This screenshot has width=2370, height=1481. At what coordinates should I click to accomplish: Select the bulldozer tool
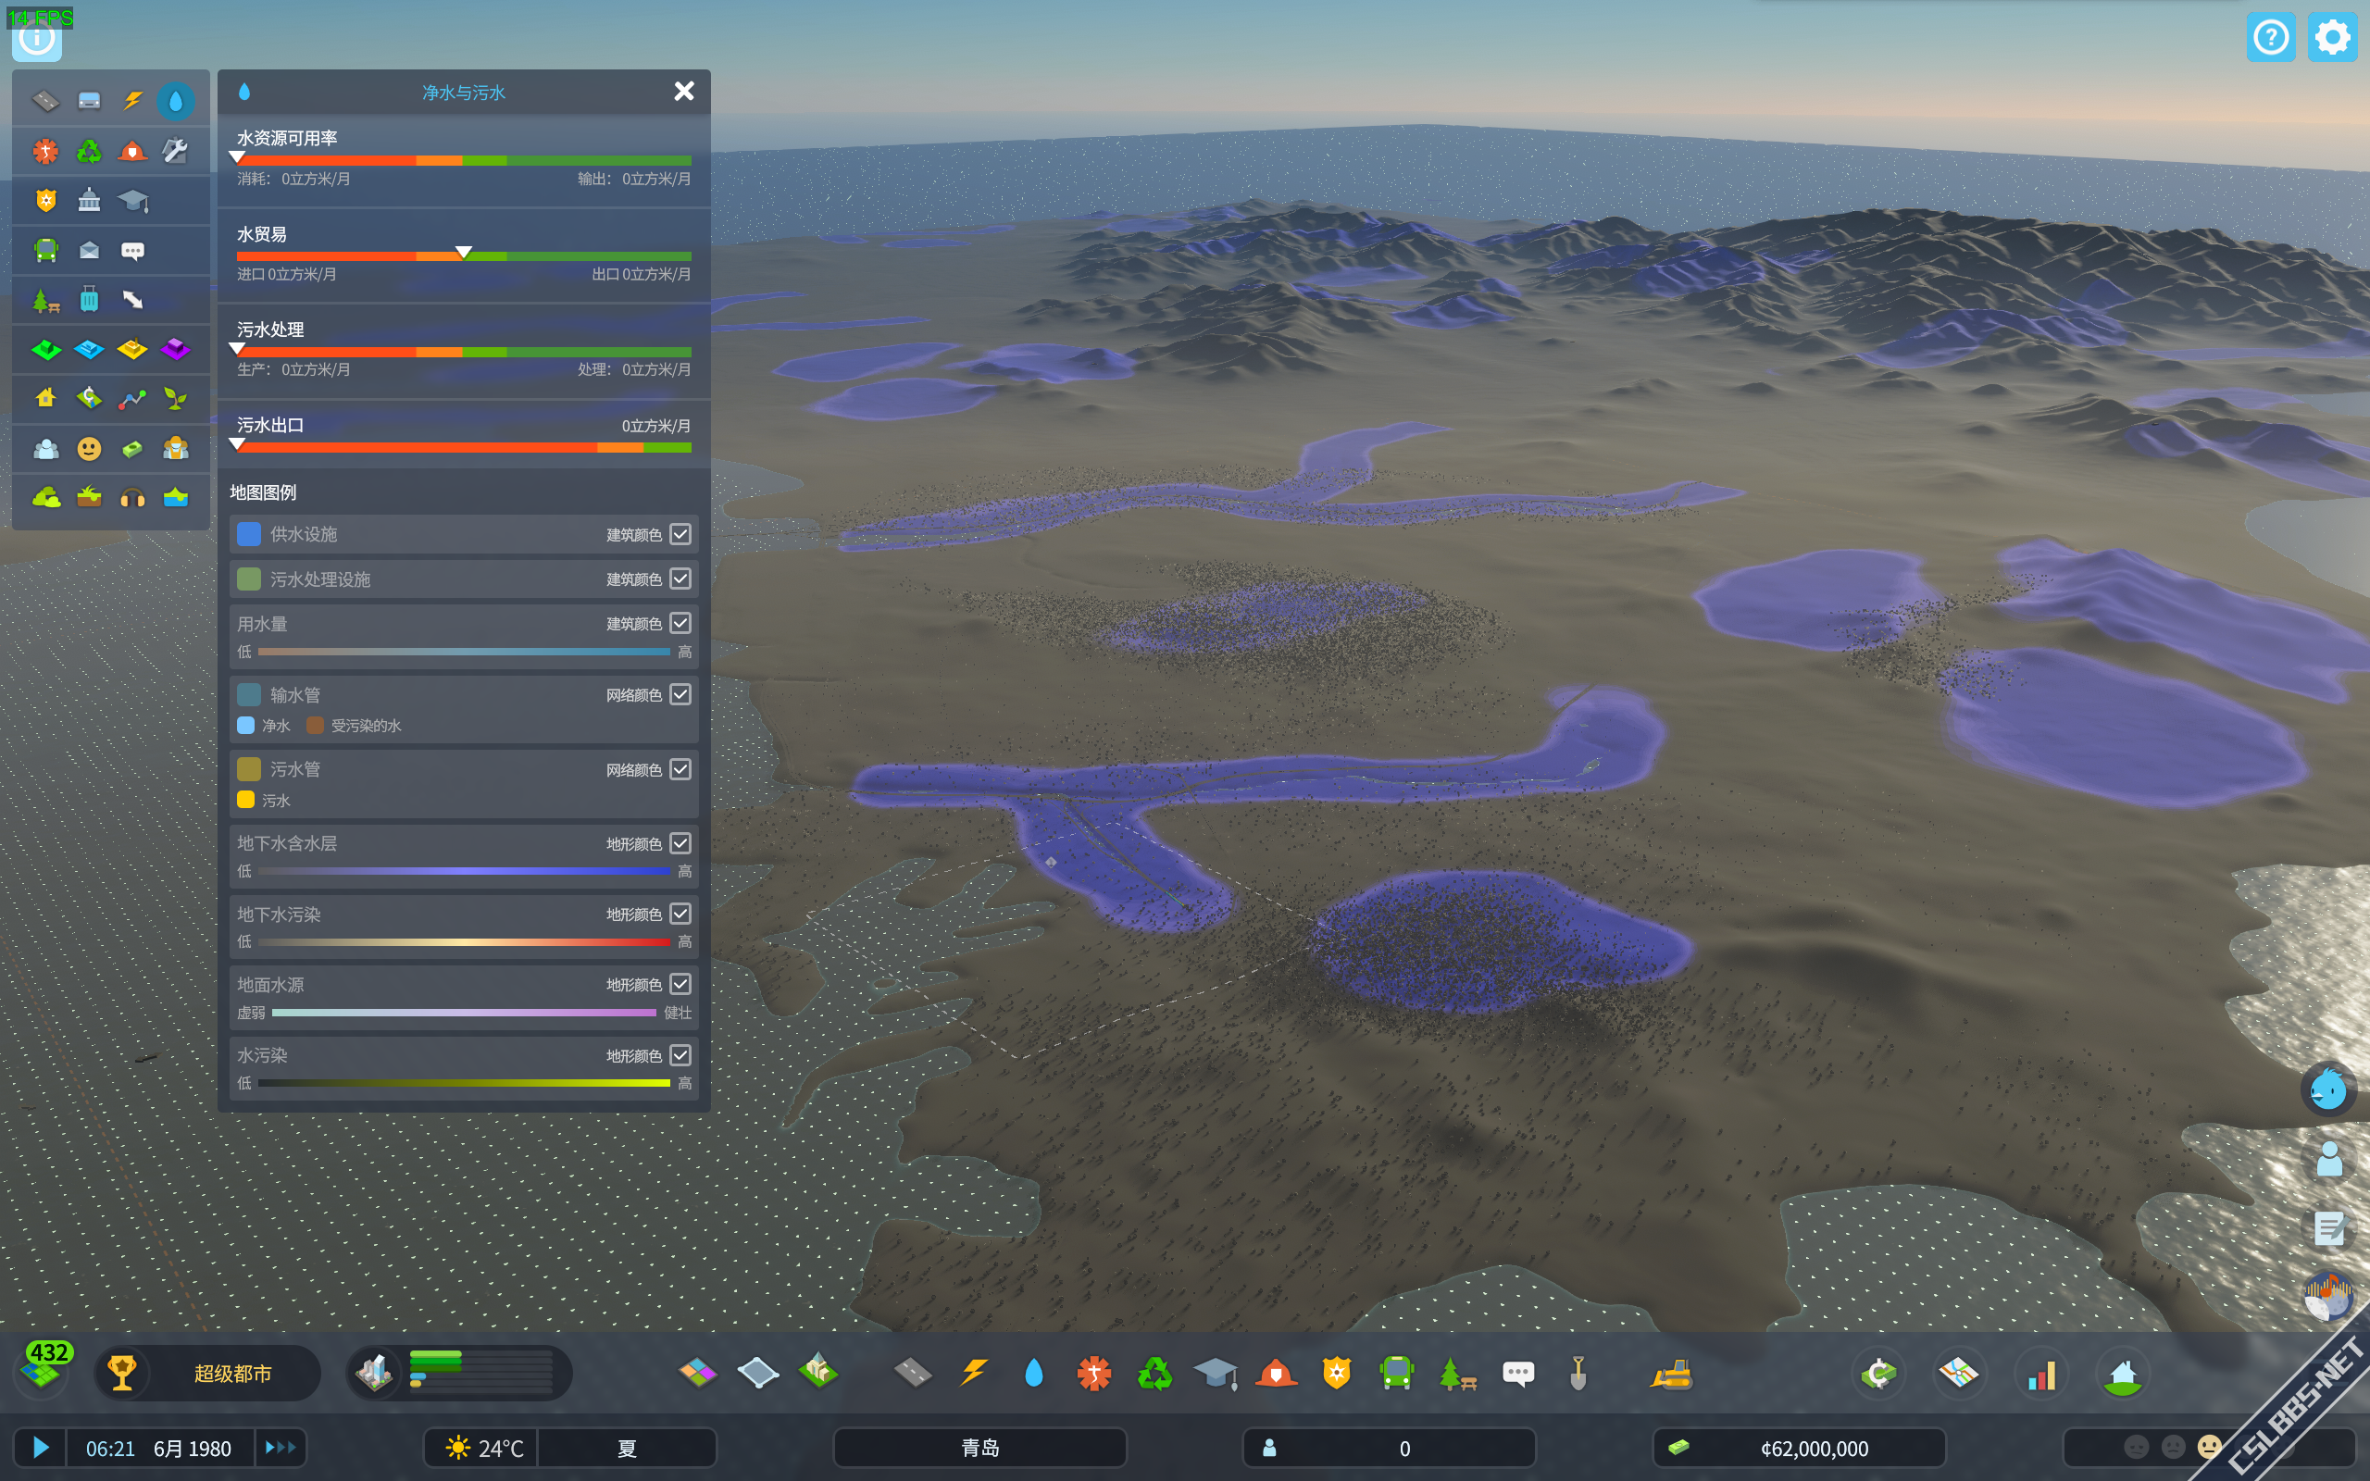coord(1671,1374)
